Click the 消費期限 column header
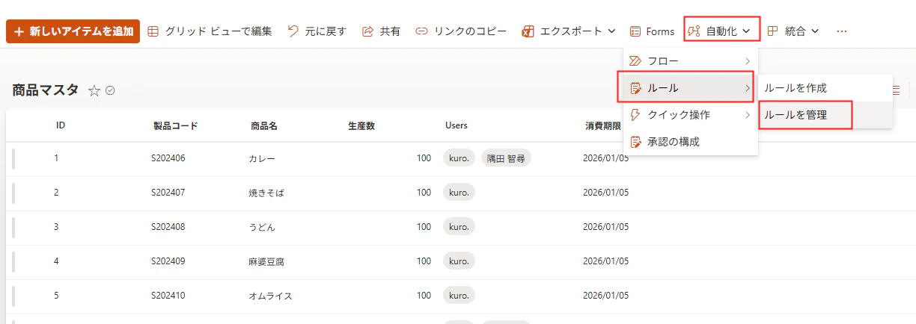 [x=603, y=125]
